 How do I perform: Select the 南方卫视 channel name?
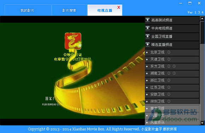[157, 108]
